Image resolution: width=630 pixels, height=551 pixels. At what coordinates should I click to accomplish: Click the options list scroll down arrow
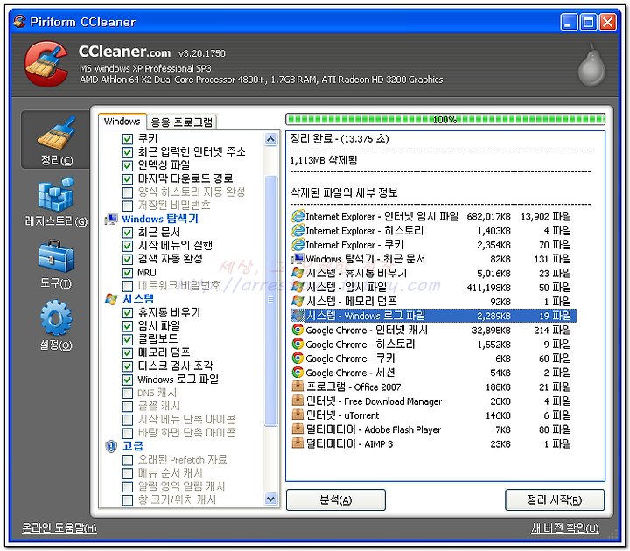[270, 499]
